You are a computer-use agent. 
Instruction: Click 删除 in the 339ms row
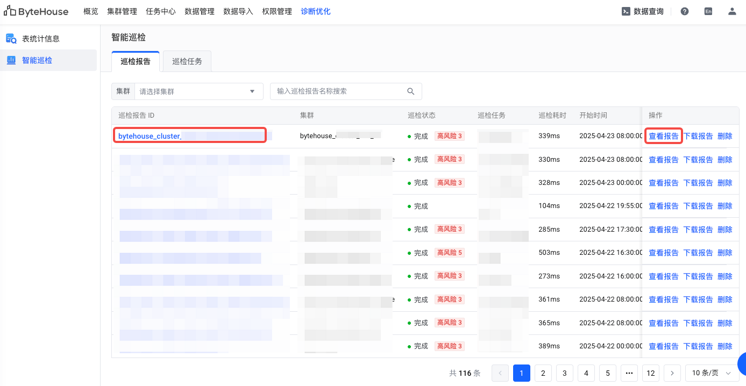(725, 136)
